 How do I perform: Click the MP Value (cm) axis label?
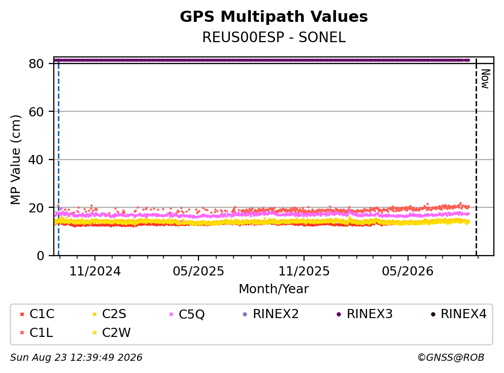[x=15, y=160]
